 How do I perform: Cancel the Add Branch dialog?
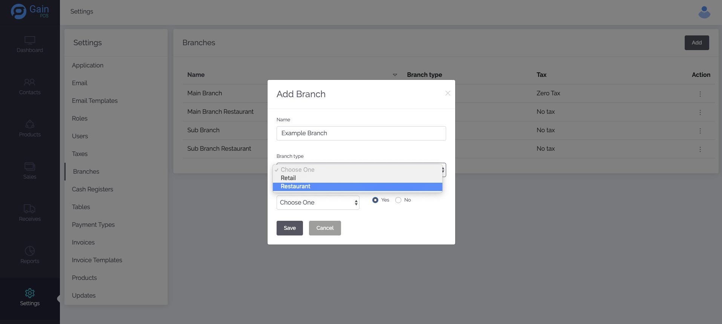(325, 228)
